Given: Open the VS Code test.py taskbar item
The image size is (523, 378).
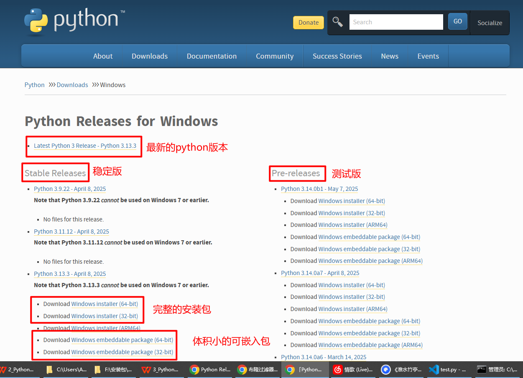Looking at the screenshot, I should pyautogui.click(x=449, y=370).
